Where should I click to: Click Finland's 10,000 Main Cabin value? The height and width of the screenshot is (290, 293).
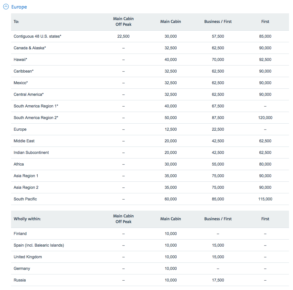171,234
